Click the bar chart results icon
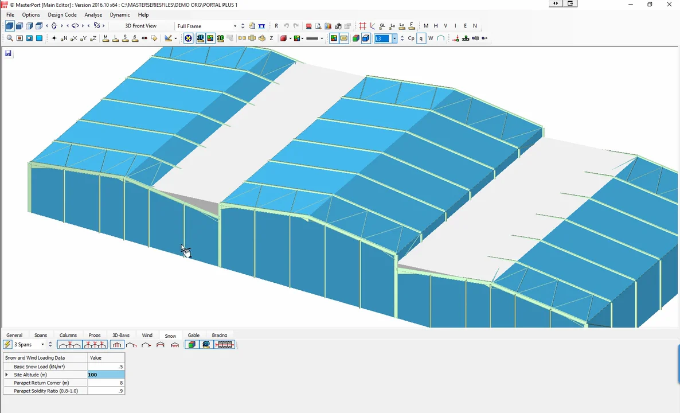Image resolution: width=680 pixels, height=413 pixels. [328, 26]
